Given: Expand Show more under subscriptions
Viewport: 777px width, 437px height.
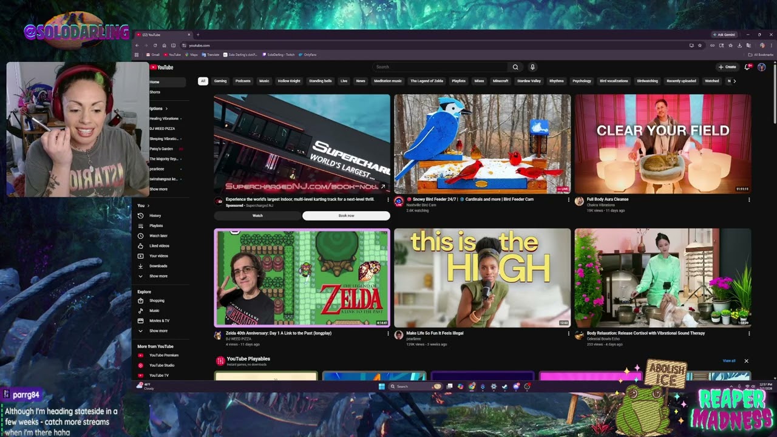Looking at the screenshot, I should tap(158, 189).
